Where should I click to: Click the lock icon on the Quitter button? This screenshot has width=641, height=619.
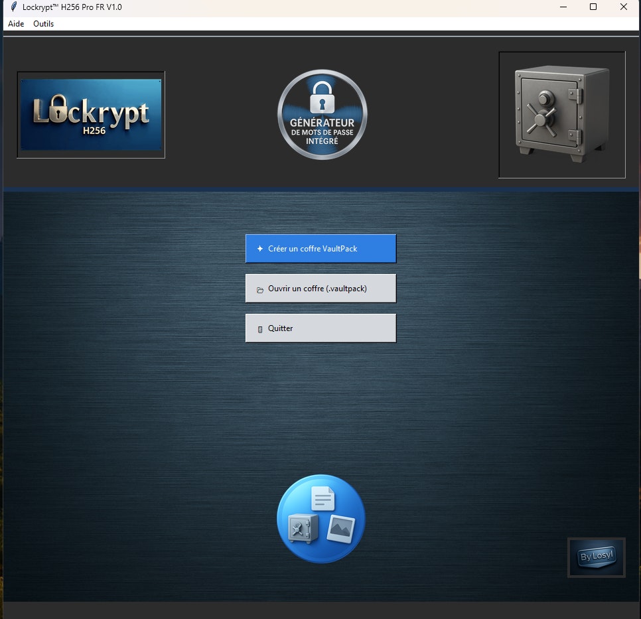coord(260,328)
